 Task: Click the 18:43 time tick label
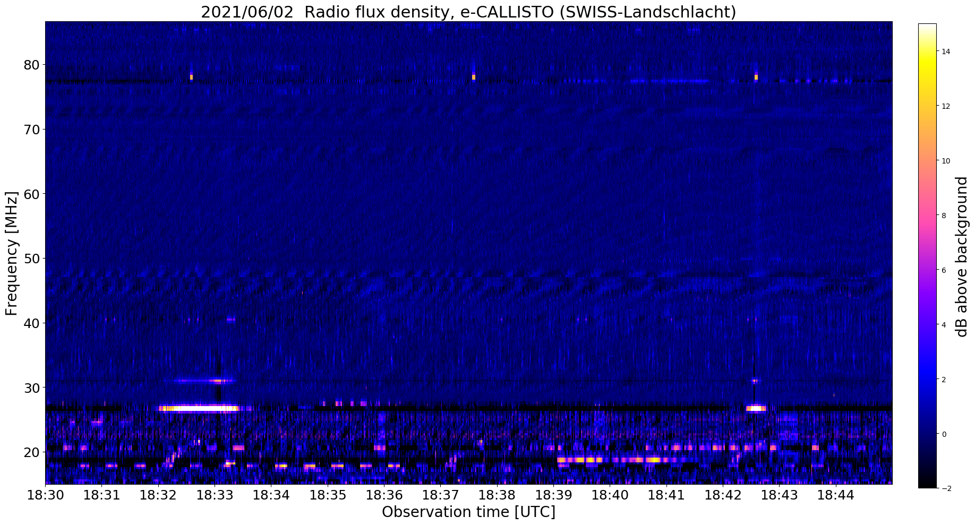pos(779,495)
